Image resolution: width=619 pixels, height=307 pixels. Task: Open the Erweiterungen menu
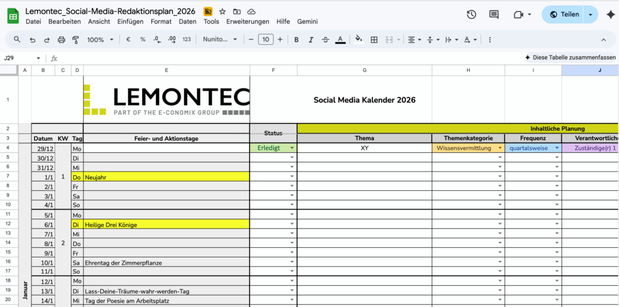pos(247,21)
